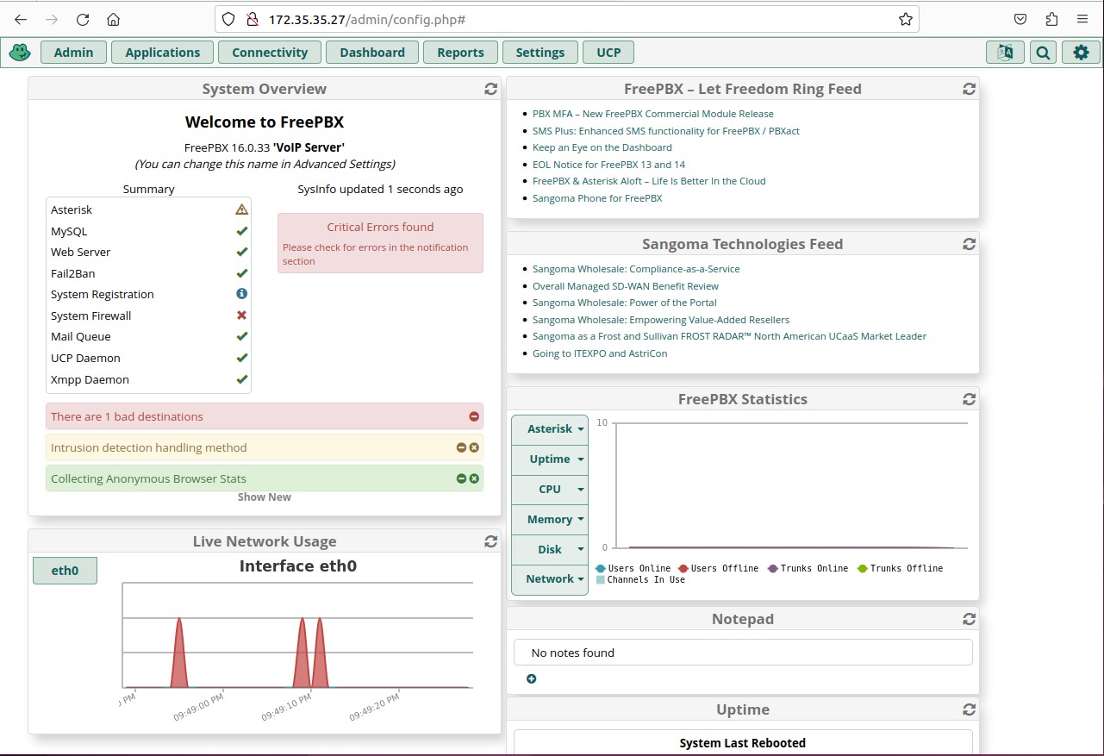Open the browser hamburger menu

pos(1082,19)
